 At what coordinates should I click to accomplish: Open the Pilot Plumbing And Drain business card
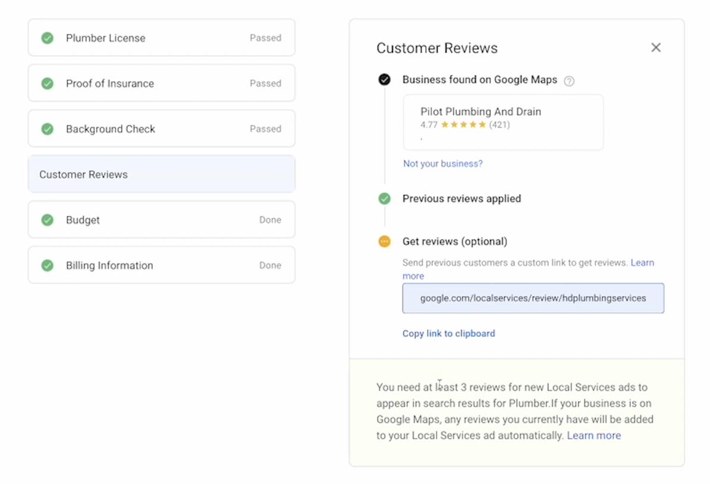[503, 122]
